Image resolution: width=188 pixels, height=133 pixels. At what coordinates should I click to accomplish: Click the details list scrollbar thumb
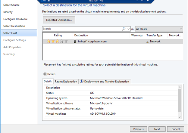180,101
